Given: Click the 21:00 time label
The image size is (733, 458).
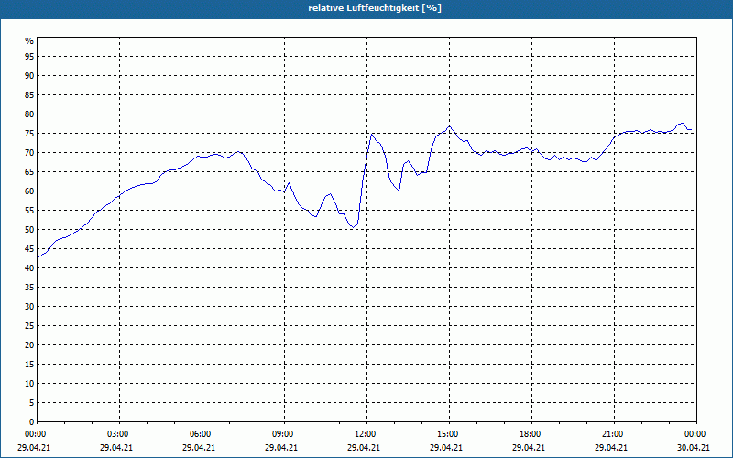Looking at the screenshot, I should pos(614,434).
